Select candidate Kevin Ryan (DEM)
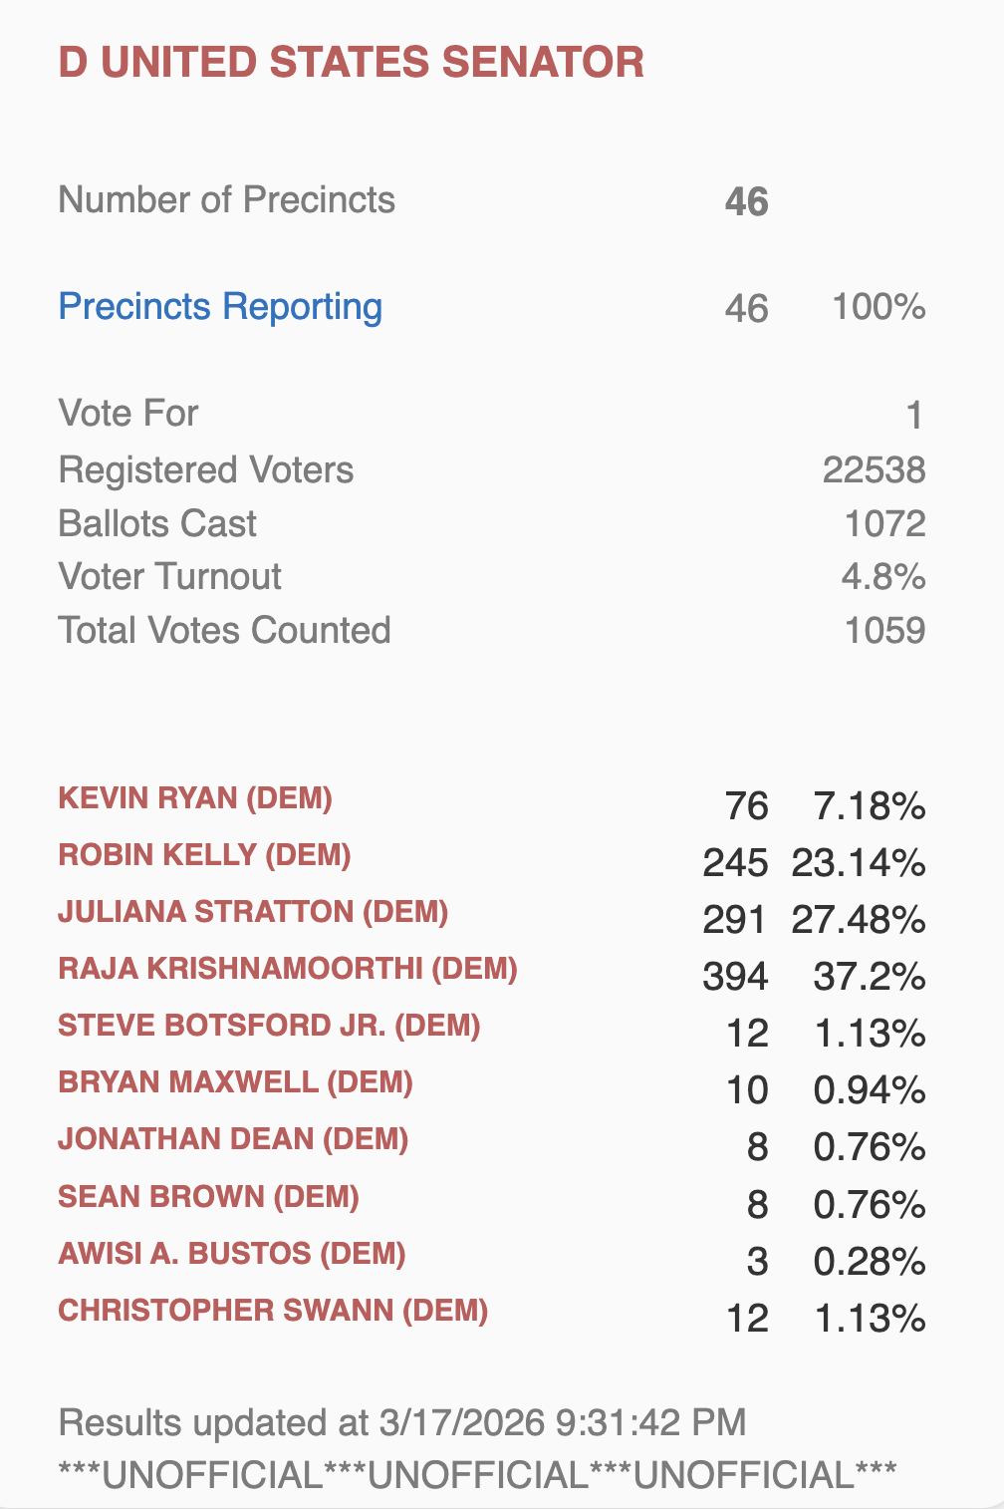The height and width of the screenshot is (1509, 1004). point(195,798)
